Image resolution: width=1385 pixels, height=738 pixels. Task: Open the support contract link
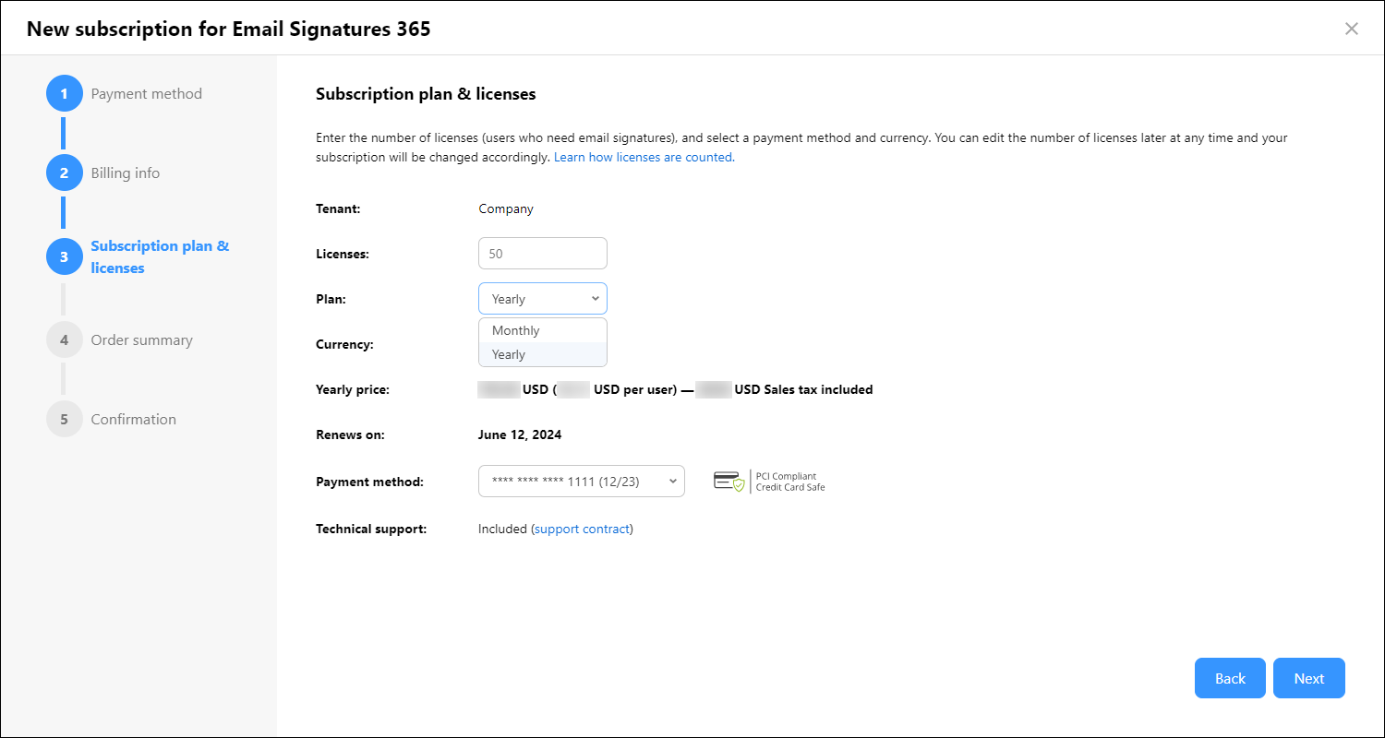point(583,529)
